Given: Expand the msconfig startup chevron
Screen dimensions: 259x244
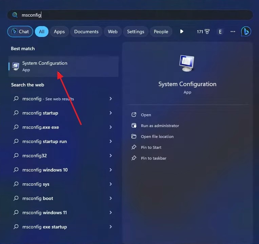Looking at the screenshot, I should [x=111, y=113].
